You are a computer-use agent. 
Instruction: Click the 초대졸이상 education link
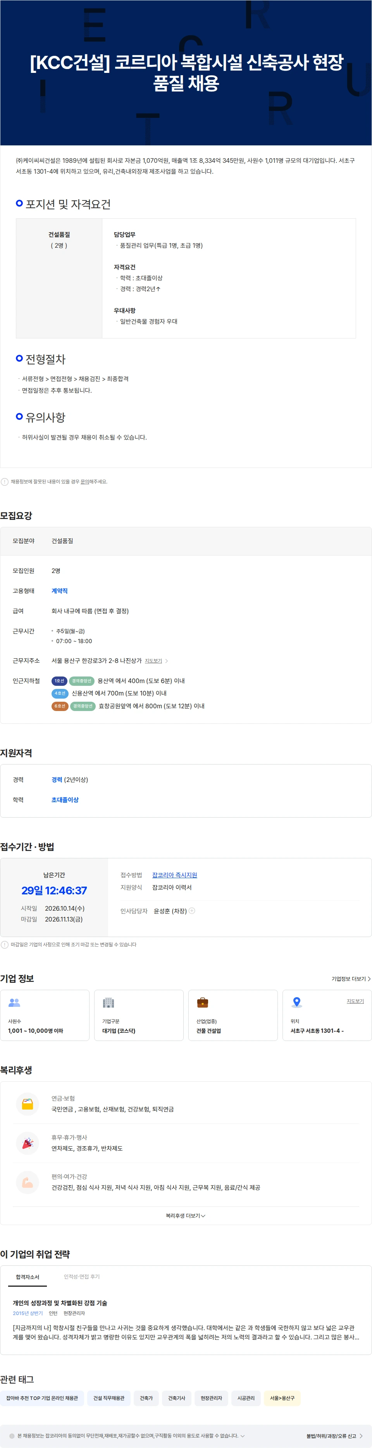pyautogui.click(x=65, y=800)
